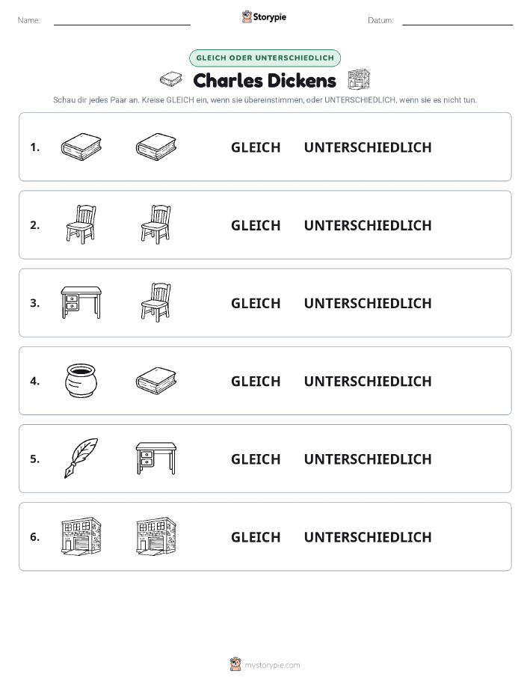Click the ink pot icon in row 4
The width and height of the screenshot is (530, 686).
[81, 381]
